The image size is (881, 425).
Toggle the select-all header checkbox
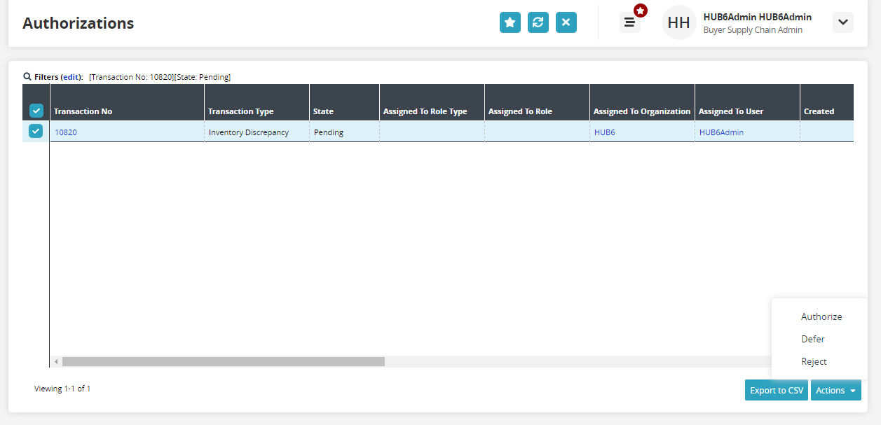(36, 111)
